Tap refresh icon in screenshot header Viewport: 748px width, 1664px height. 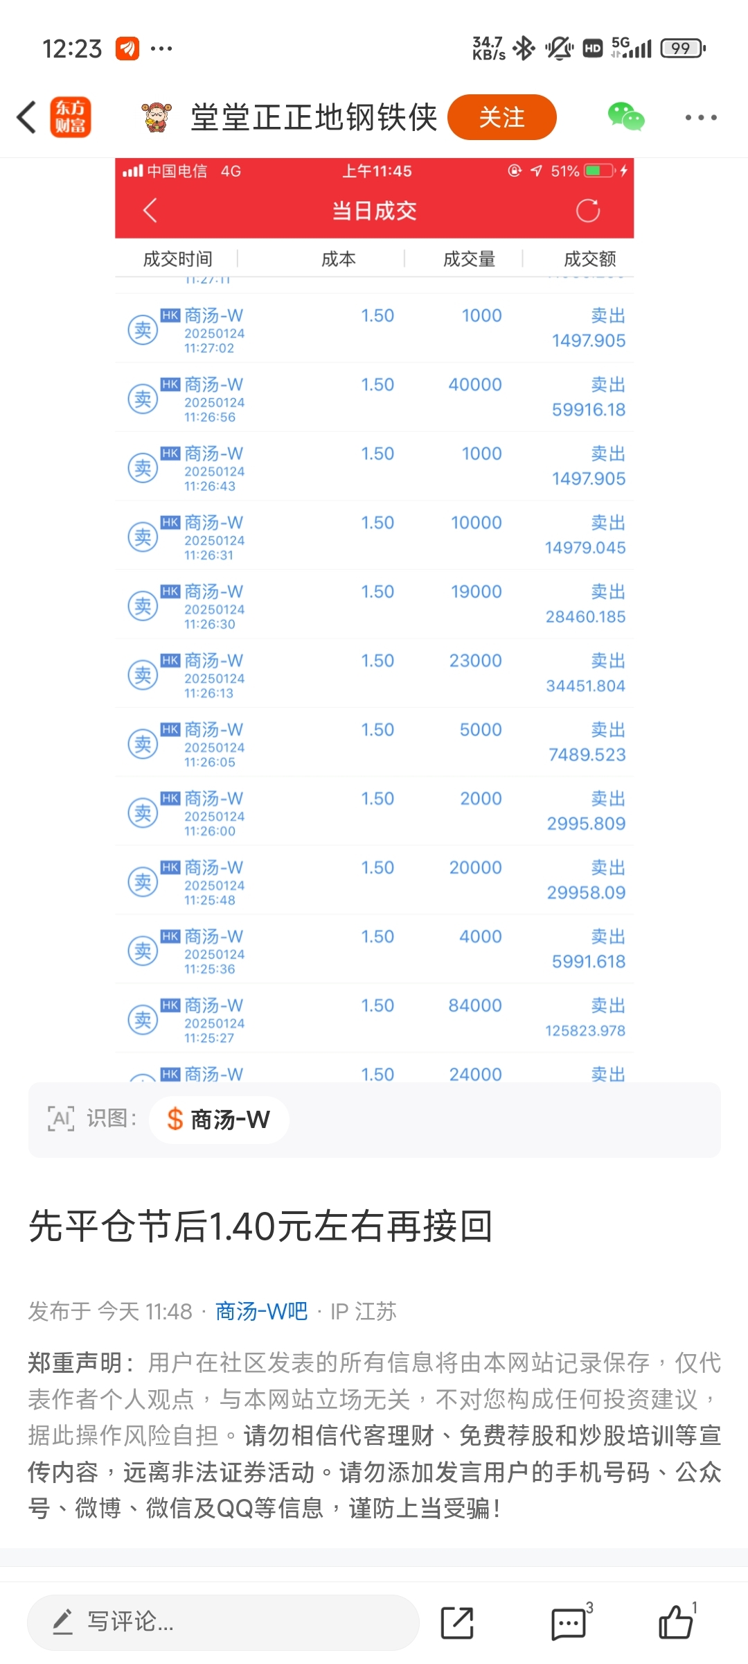click(588, 211)
